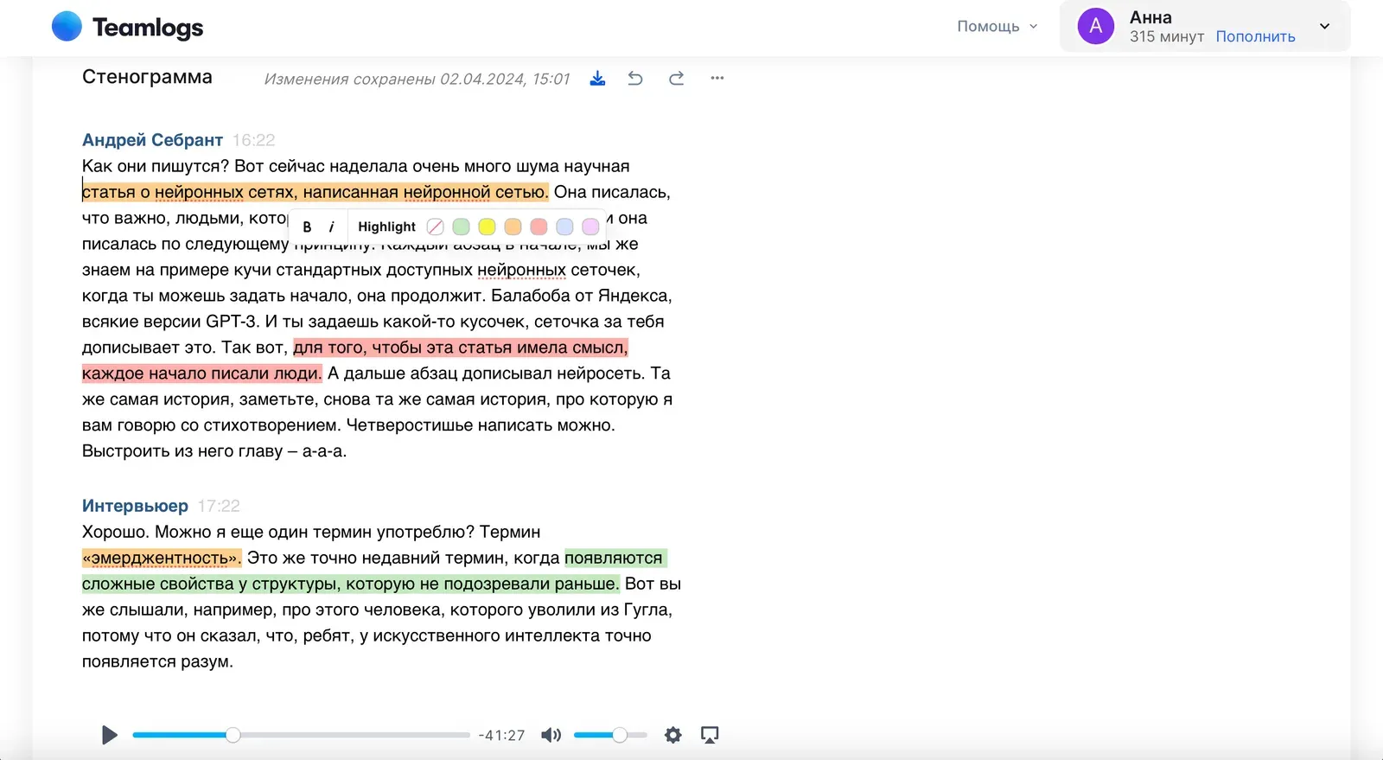Select the blue highlight color

point(564,227)
